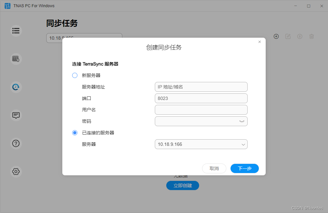Click the 取消 button

click(x=214, y=168)
